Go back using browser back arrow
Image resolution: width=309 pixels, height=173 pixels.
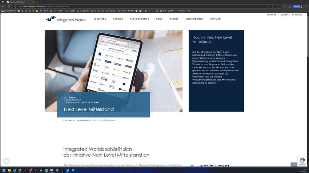pyautogui.click(x=3, y=7)
